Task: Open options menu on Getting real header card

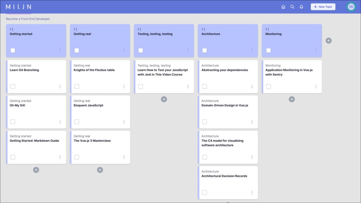Action: tap(124, 50)
